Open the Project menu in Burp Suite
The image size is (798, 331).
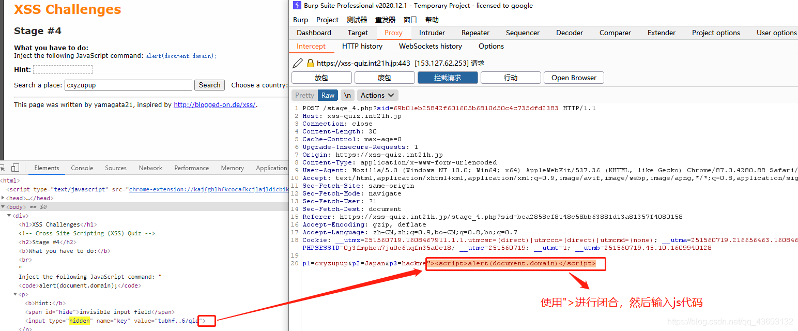(x=327, y=20)
